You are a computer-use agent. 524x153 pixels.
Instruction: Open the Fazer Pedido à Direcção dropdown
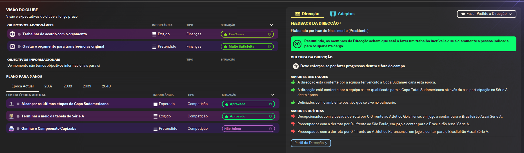click(486, 14)
